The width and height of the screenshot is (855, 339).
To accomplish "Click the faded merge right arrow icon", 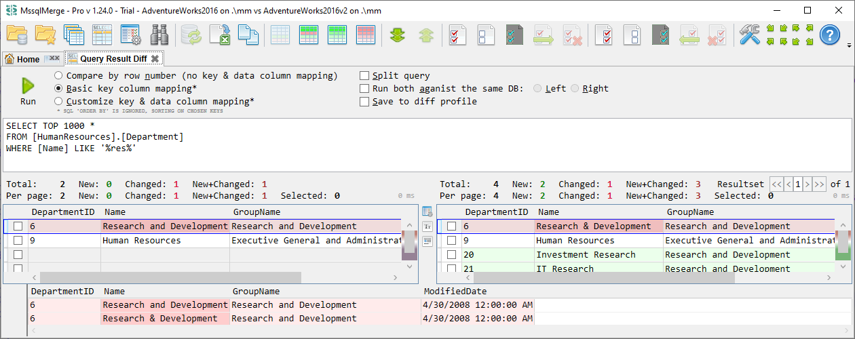I will pos(544,35).
